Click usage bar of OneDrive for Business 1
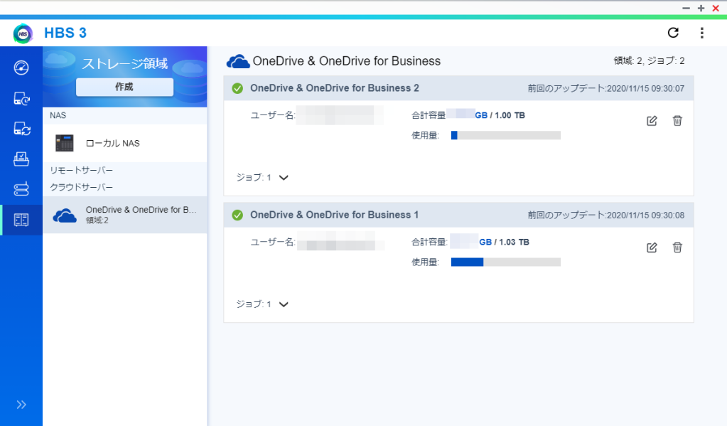This screenshot has width=727, height=426. point(506,262)
